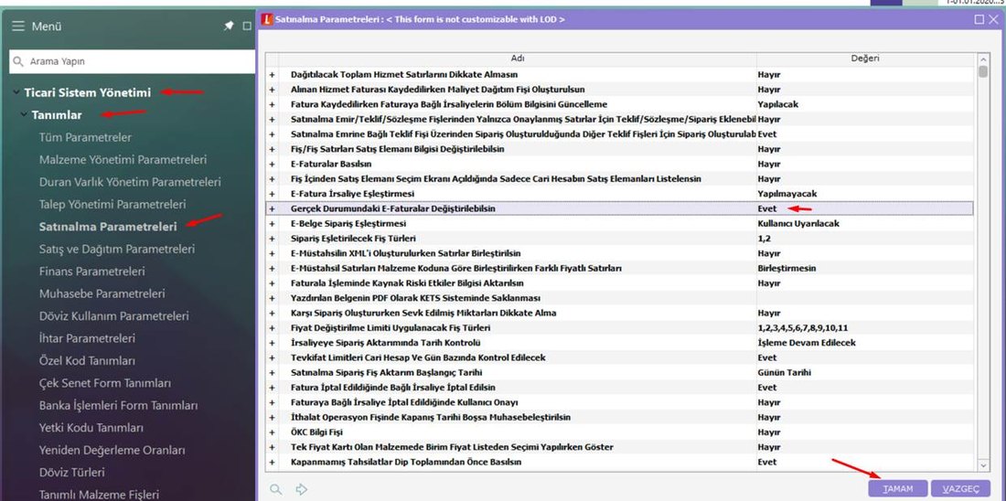
Task: Open Çek Senet Form Tanımları
Action: click(x=105, y=383)
